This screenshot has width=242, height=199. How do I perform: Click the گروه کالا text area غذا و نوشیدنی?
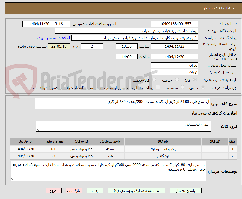point(123,126)
